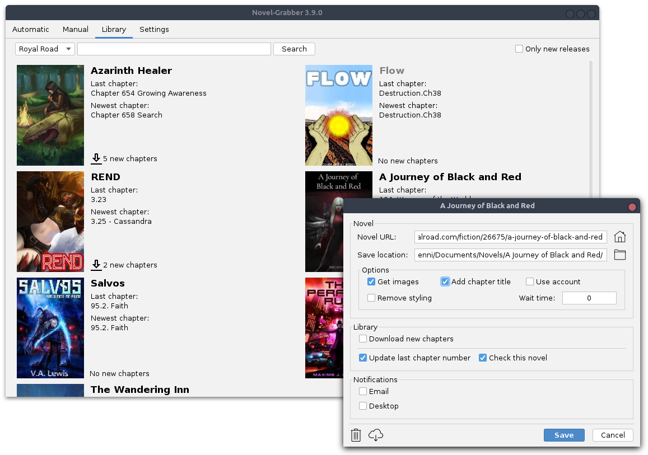Open The Perfect Run cover thumbnail
648x455 pixels.
point(324,328)
